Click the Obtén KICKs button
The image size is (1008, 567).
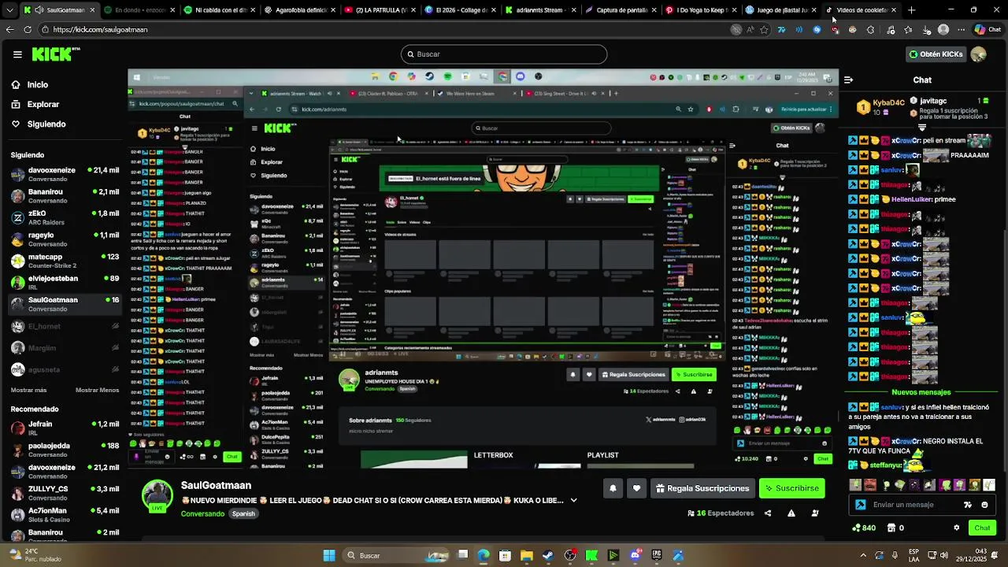tap(936, 54)
